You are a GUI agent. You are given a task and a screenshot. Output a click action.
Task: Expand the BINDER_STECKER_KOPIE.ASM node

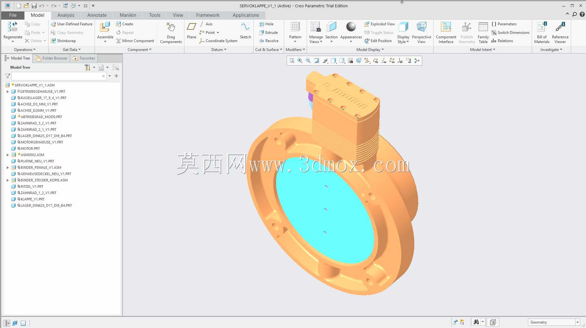(x=8, y=180)
